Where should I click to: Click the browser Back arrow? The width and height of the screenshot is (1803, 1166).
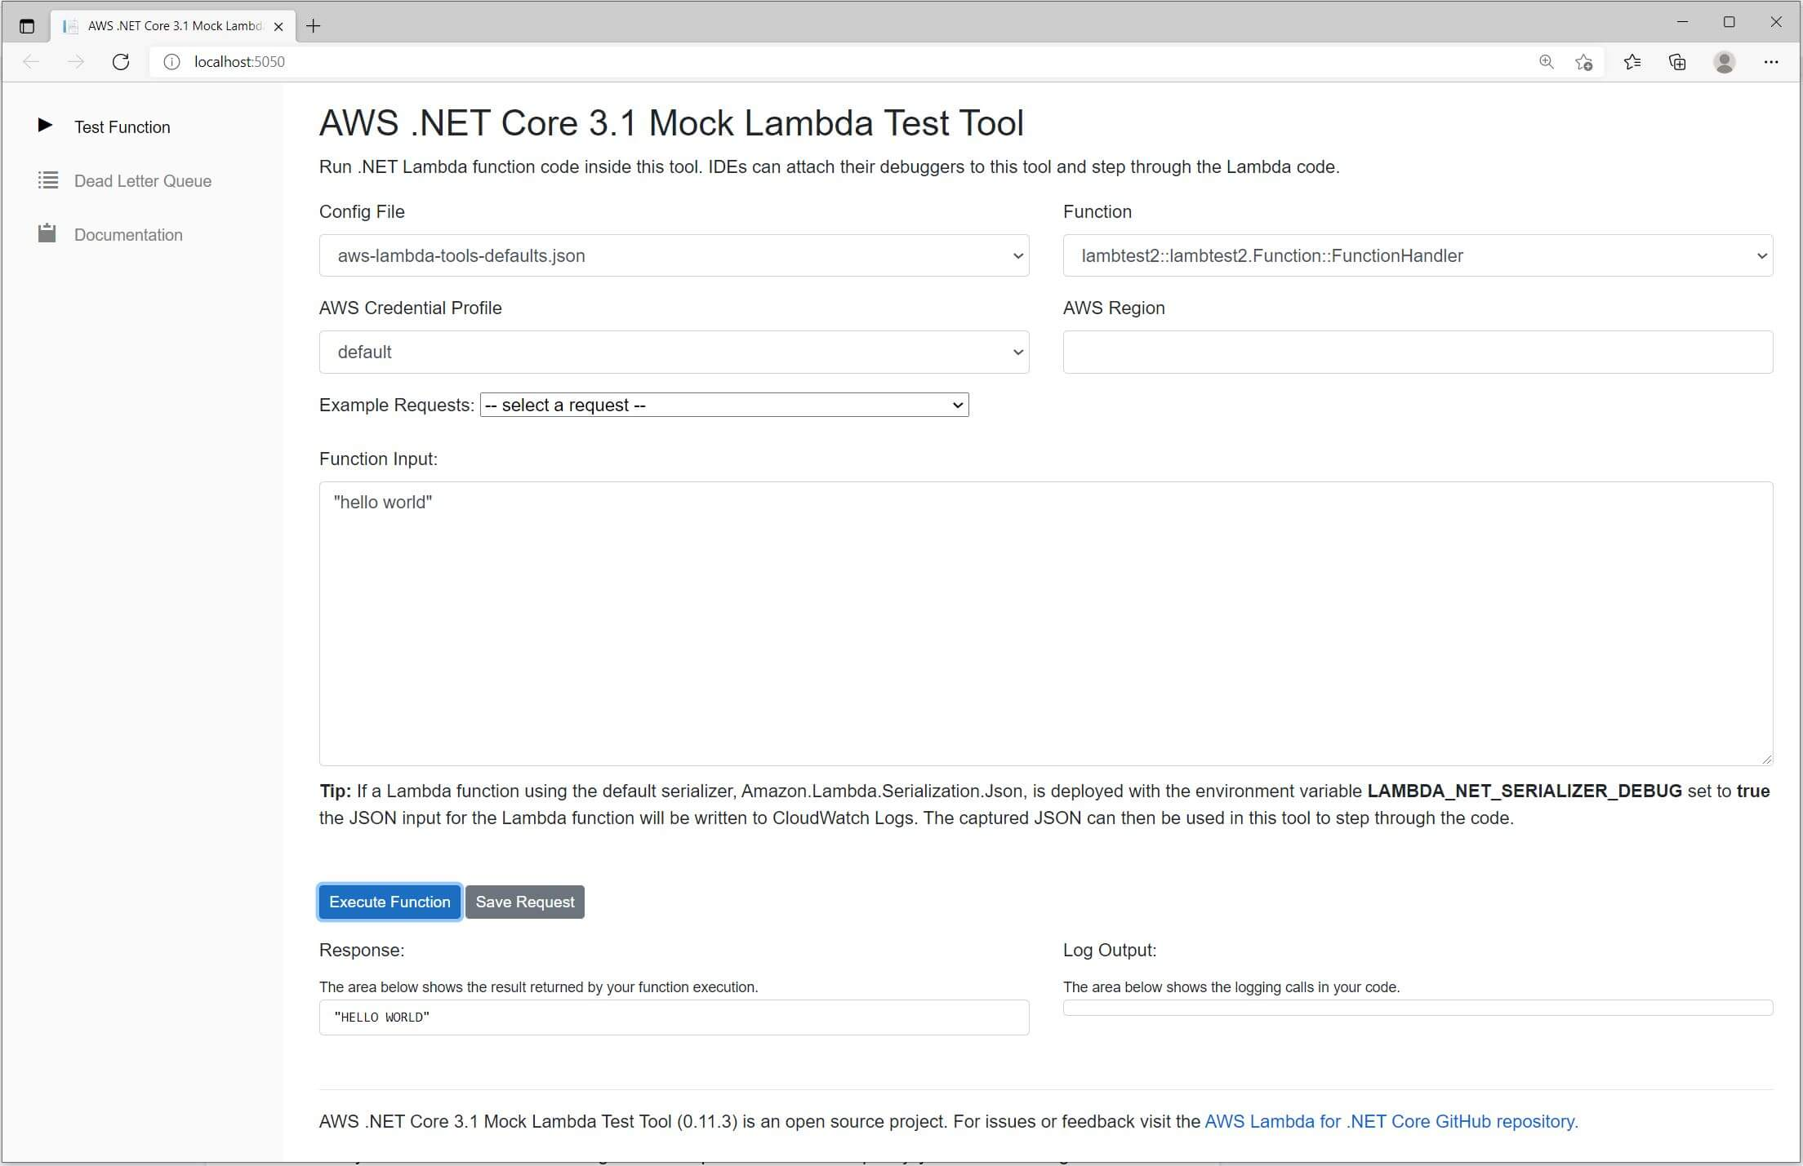(x=31, y=62)
